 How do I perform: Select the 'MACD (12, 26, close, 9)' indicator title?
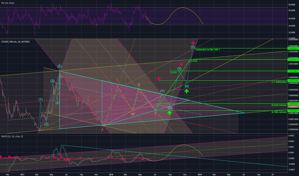tap(12, 136)
